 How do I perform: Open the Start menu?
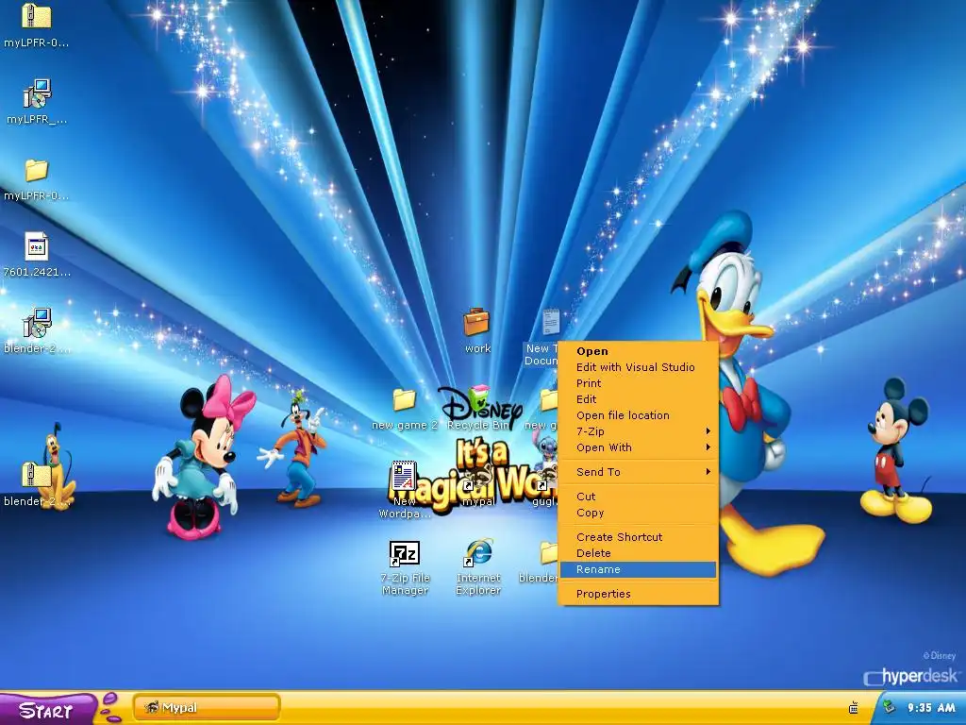coord(47,709)
